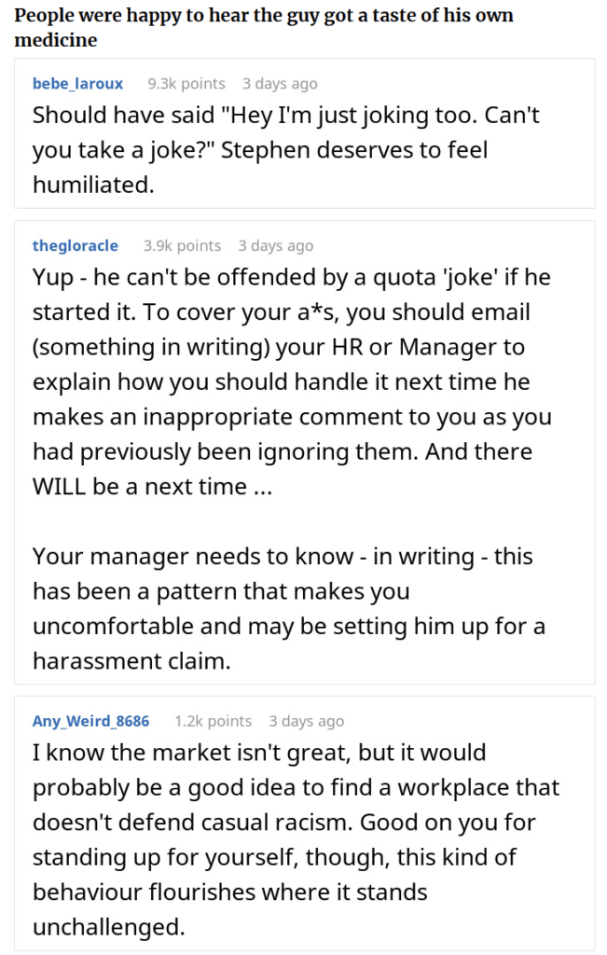Open thegloracle username link
Screen dimensions: 607x955
pos(75,245)
